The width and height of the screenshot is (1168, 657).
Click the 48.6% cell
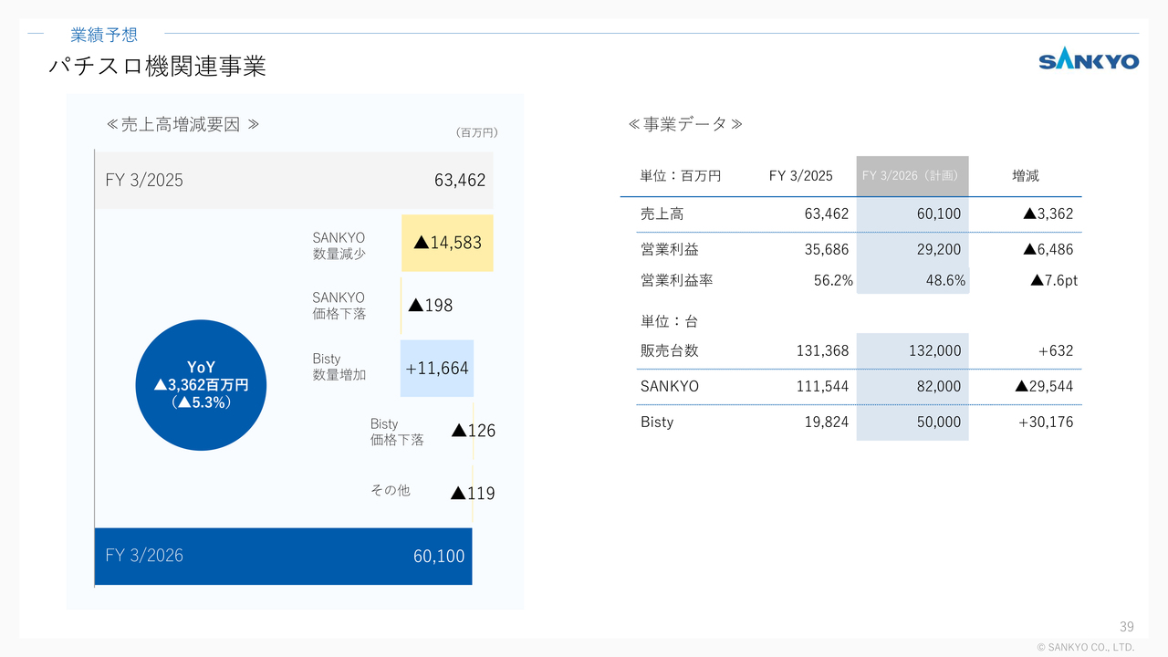(x=945, y=281)
